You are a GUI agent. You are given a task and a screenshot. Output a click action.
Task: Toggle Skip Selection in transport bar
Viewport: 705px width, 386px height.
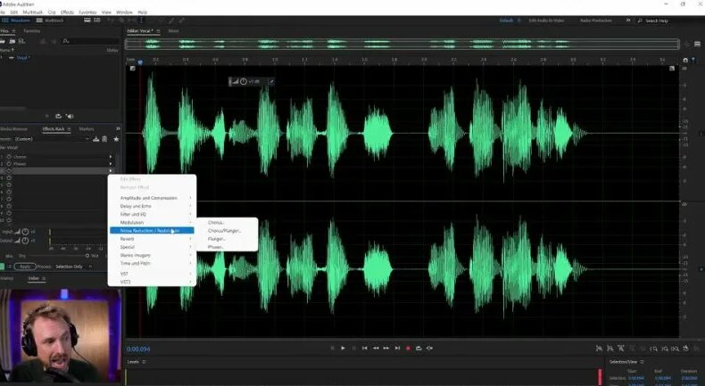tap(430, 348)
